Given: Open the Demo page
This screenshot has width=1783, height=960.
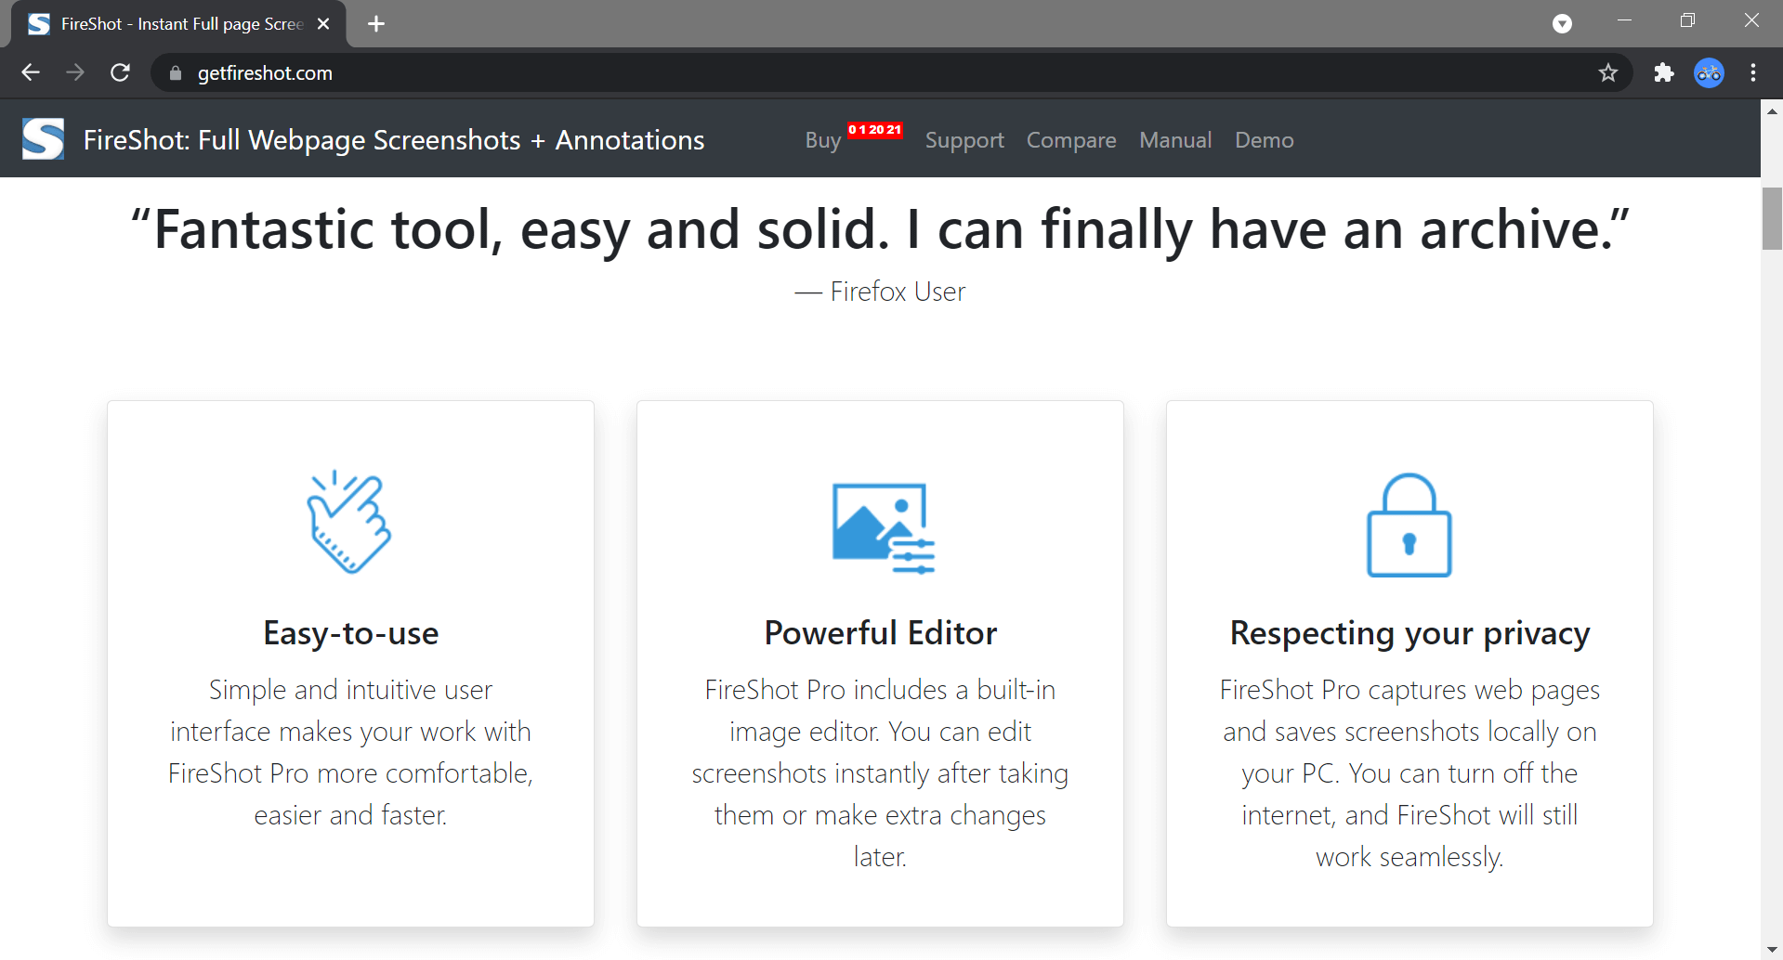Looking at the screenshot, I should (x=1264, y=140).
